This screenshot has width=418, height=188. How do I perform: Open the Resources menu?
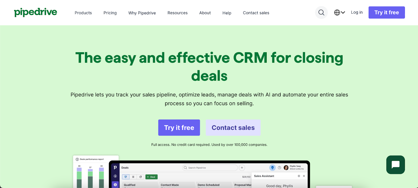pyautogui.click(x=178, y=13)
